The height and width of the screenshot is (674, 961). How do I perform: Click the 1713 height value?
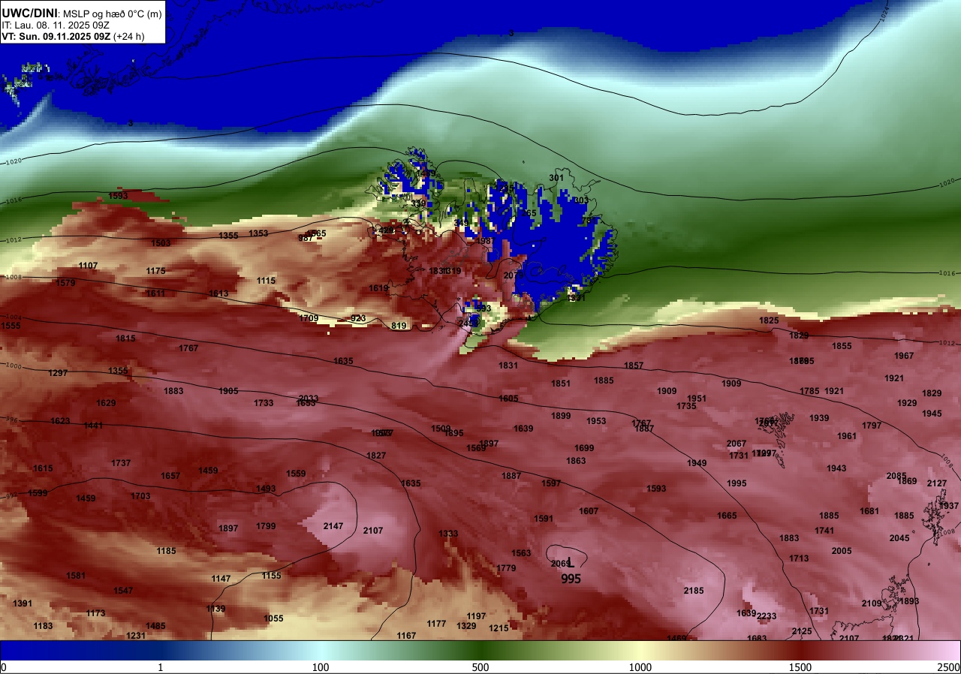(x=799, y=558)
